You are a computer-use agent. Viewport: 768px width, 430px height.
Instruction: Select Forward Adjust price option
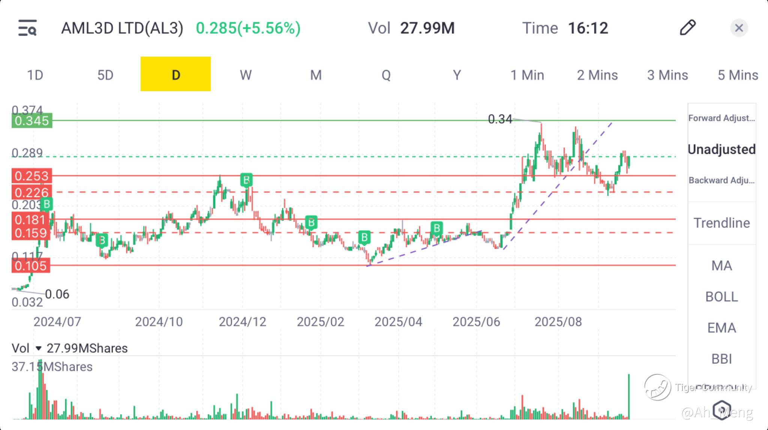point(721,118)
